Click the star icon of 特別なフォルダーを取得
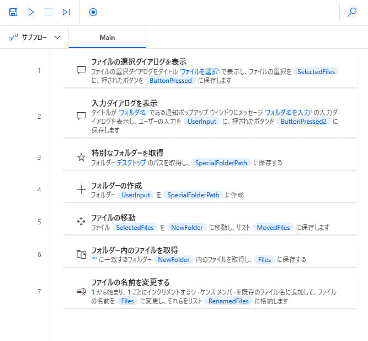The image size is (368, 341). click(81, 157)
